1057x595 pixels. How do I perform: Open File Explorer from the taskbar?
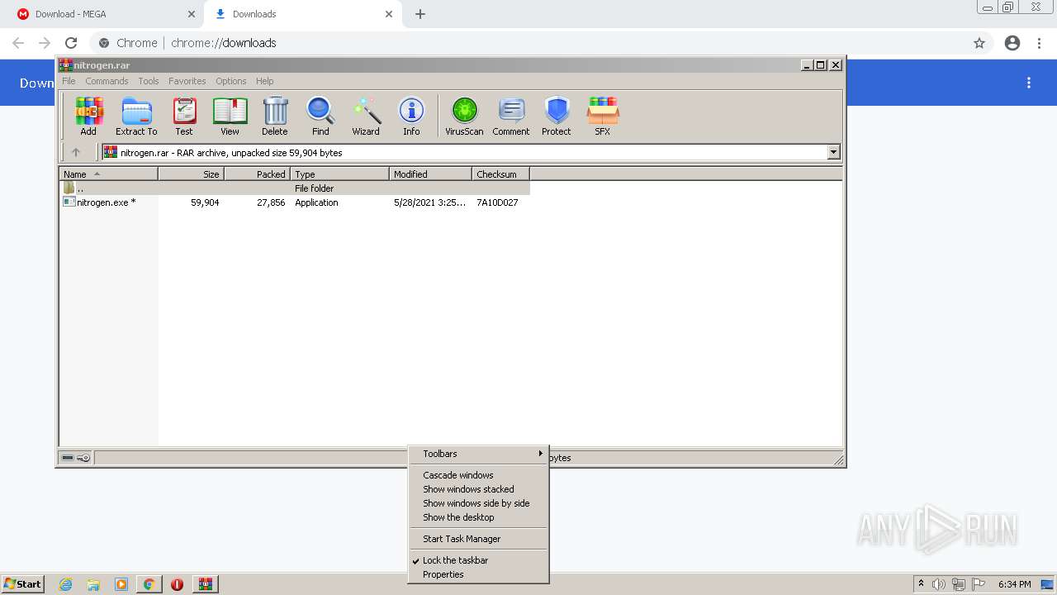coord(93,584)
